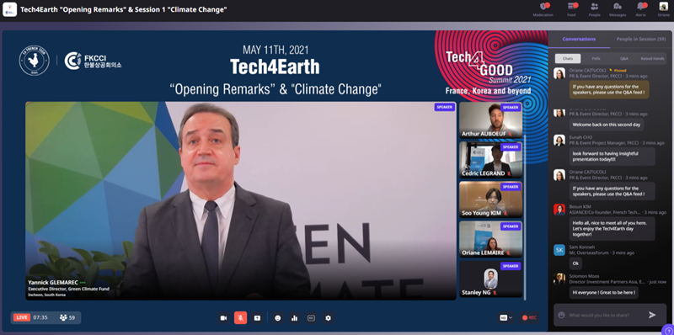Click the pinned Q&A feed message
This screenshot has height=335, width=674.
point(609,89)
